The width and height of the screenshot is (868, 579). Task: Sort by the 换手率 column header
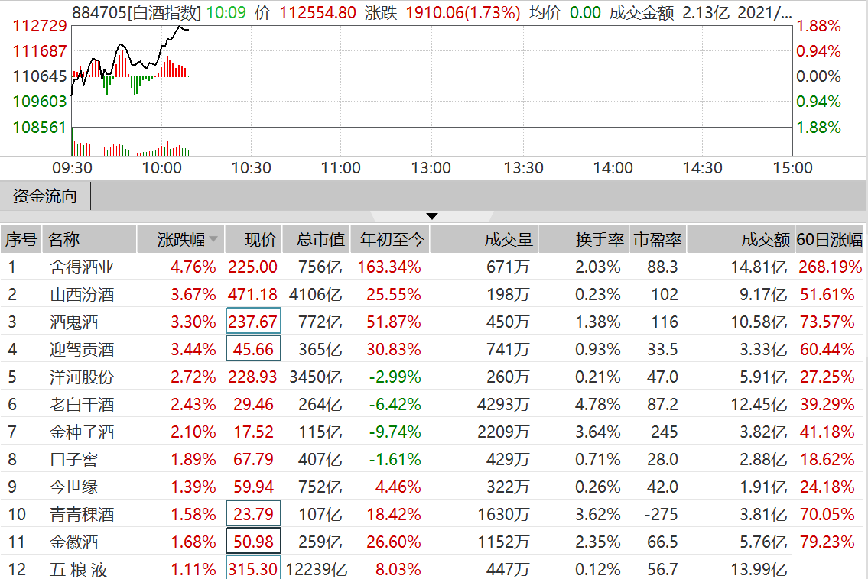click(x=584, y=239)
